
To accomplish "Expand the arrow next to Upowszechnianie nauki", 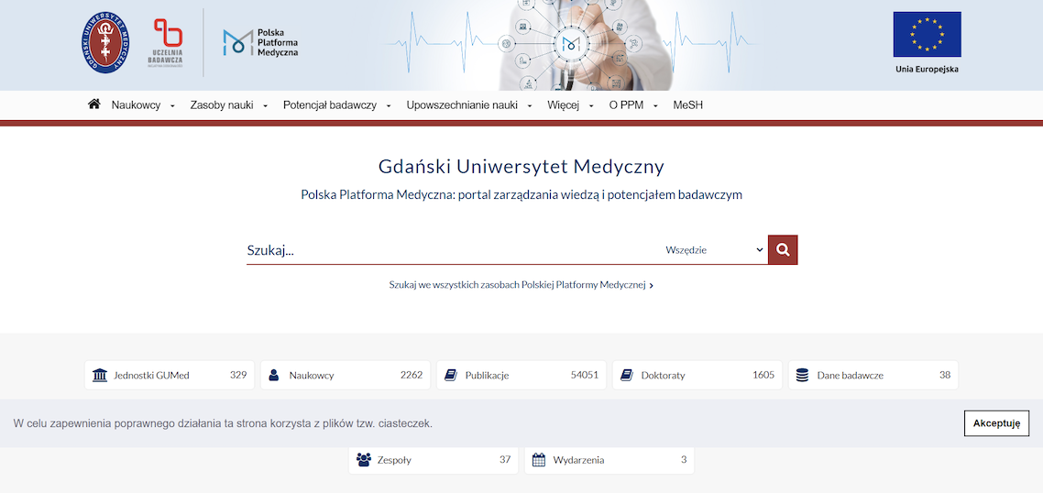I will point(530,105).
